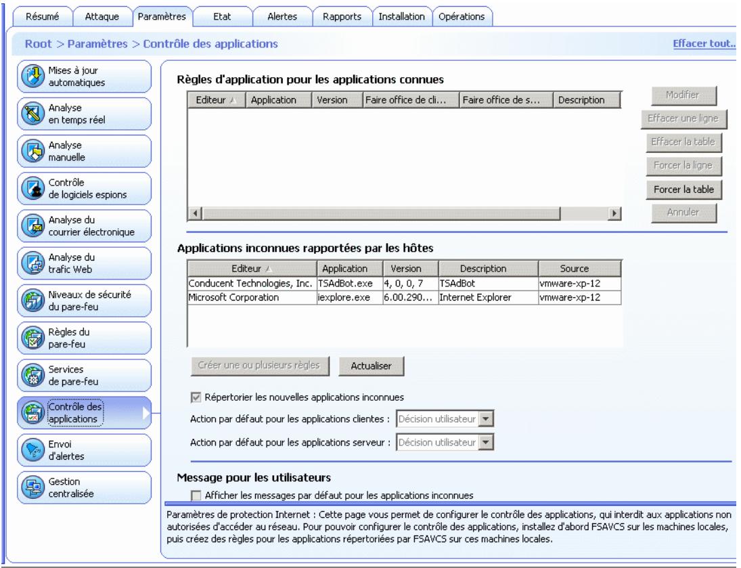Click the Forcer la ligne button
Viewport: 741px width, 568px height.
tap(684, 166)
